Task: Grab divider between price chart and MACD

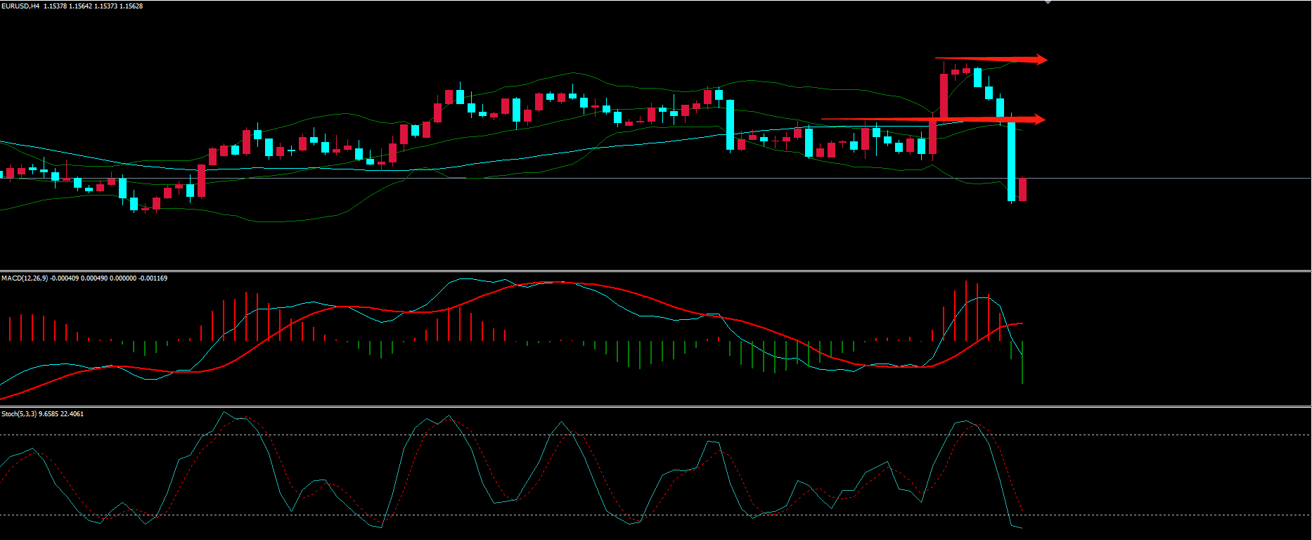Action: point(655,271)
